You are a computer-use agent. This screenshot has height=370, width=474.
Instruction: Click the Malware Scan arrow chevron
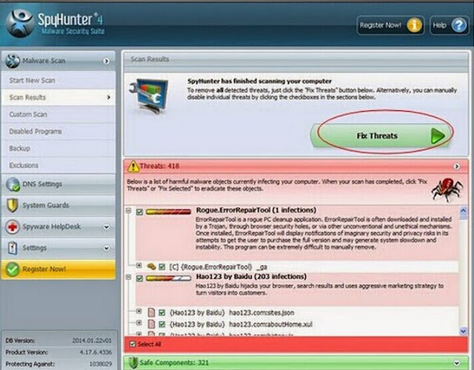(x=107, y=61)
